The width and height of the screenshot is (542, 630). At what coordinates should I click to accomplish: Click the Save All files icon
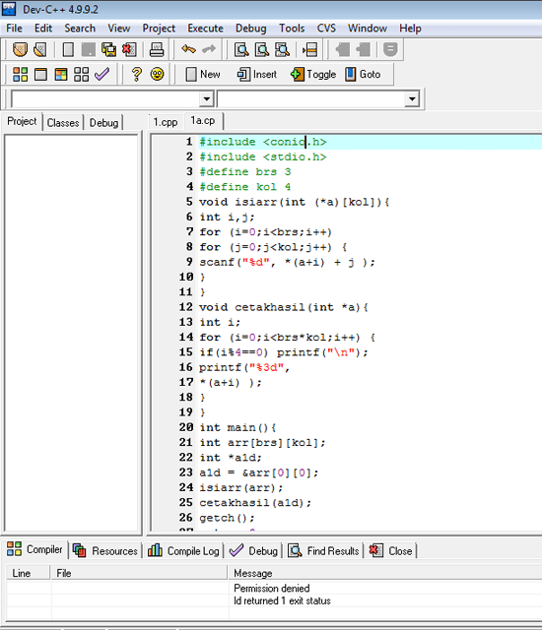click(108, 50)
